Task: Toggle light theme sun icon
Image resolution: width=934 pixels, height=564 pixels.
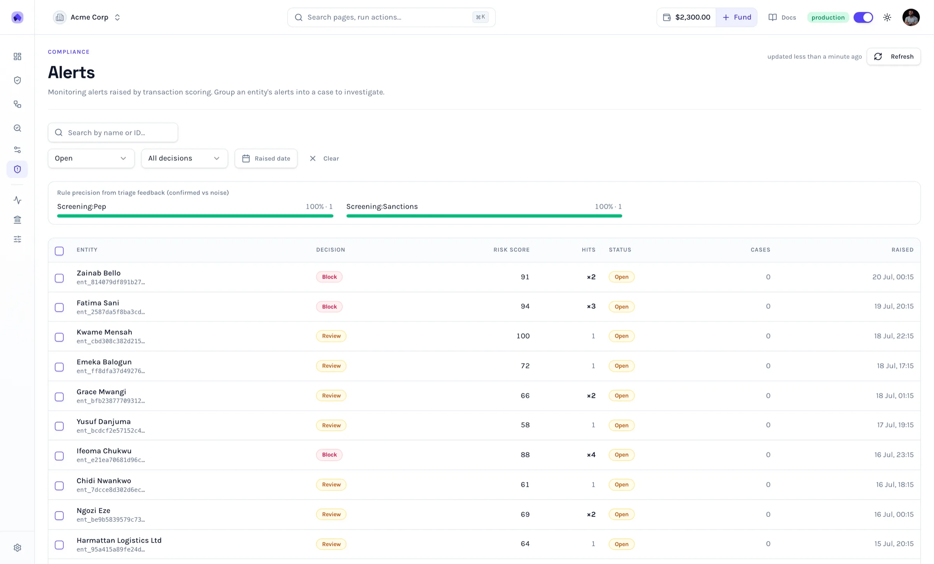Action: pos(887,17)
